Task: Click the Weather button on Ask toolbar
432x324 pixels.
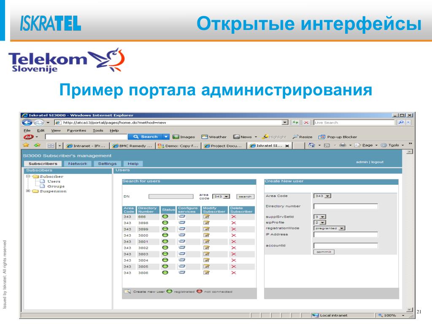Action: [x=214, y=137]
